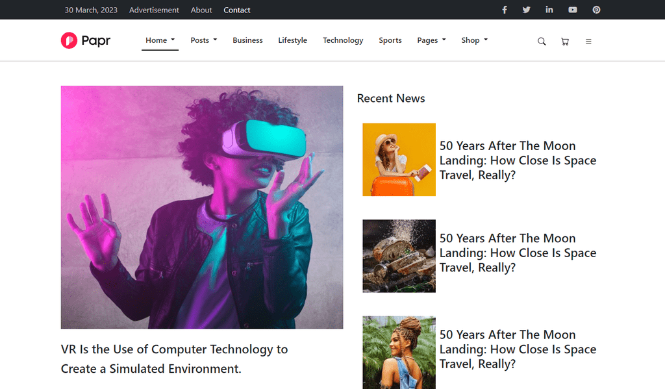Open the Pinterest social icon
The width and height of the screenshot is (665, 389).
click(596, 10)
